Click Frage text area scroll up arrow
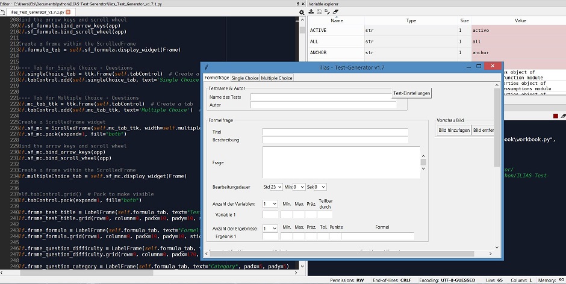Screen dimensions: 566x284 (423, 156)
